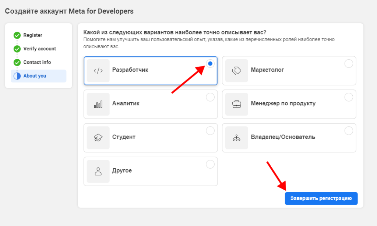
Task: Open the Verify account step
Action: tap(39, 49)
